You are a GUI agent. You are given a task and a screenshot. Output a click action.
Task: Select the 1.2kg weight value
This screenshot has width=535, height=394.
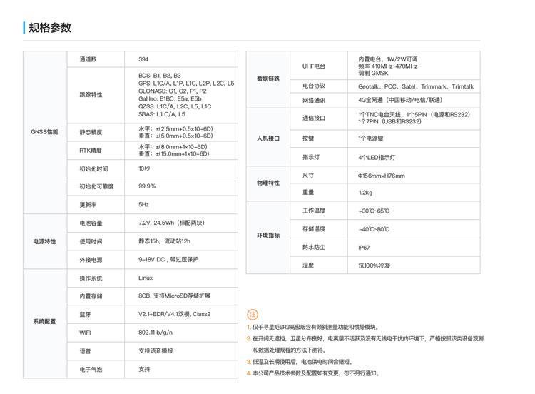[365, 193]
